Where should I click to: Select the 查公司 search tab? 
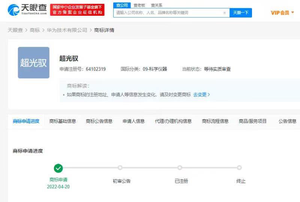(122, 5)
